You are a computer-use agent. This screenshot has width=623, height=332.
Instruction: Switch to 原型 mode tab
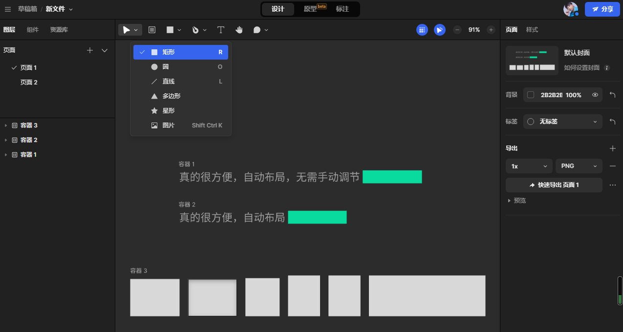pos(311,9)
